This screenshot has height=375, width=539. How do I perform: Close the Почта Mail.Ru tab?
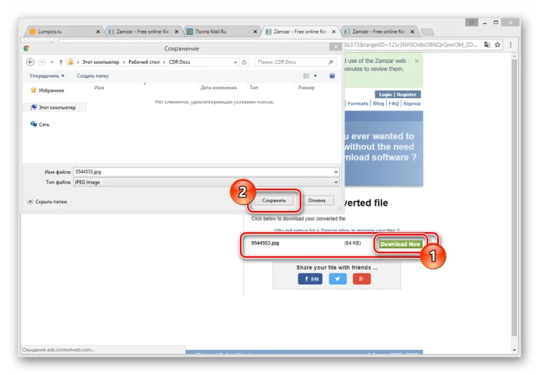[255, 32]
